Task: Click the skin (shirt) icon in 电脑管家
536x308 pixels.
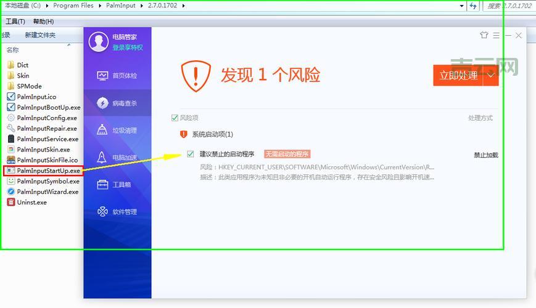Action: (x=484, y=35)
